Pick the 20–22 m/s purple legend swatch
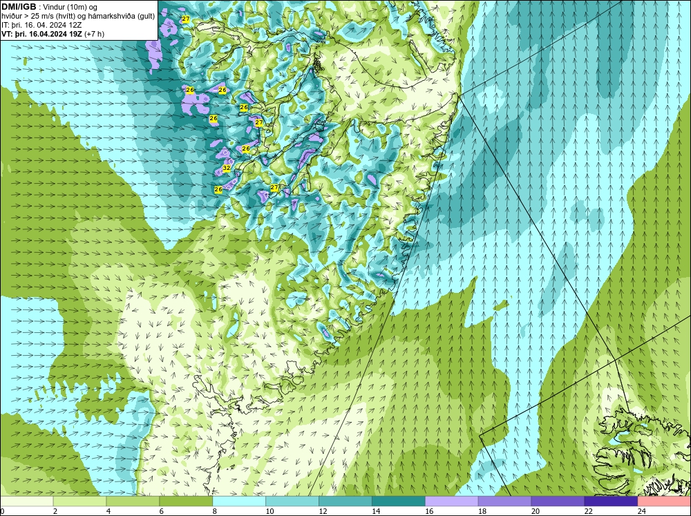 pos(558,501)
